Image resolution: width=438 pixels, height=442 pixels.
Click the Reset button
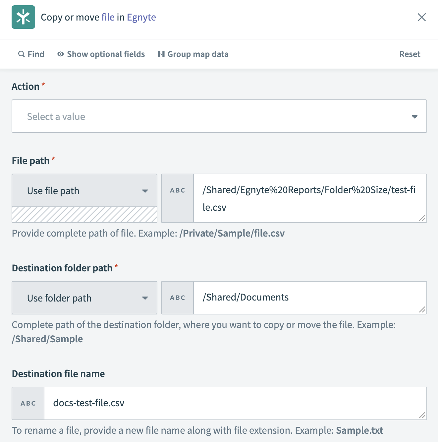pos(410,54)
